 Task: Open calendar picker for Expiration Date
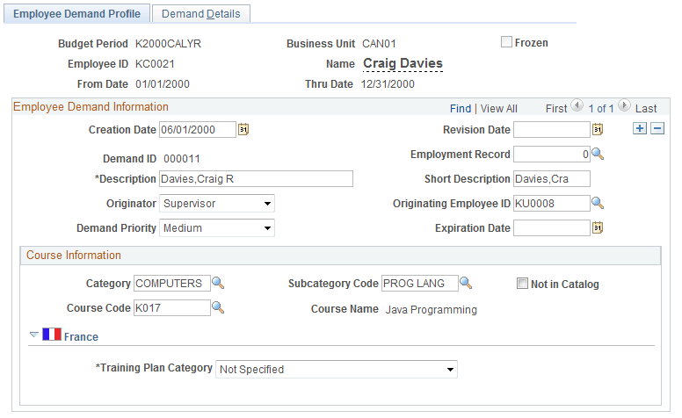tap(598, 227)
